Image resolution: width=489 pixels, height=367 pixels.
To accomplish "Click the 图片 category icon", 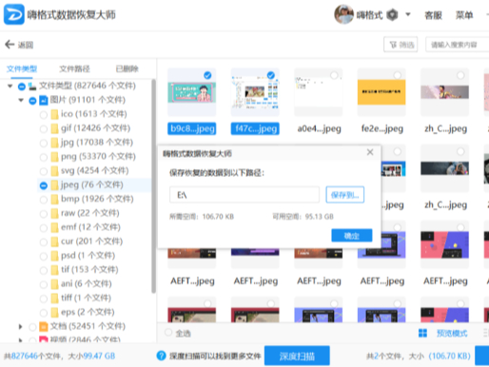I will (x=44, y=101).
